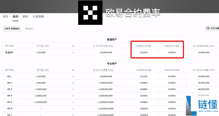219x116 pixels.
Task: Click VIP 2 withdrawal limit 32,000,000
Action: 204,83
